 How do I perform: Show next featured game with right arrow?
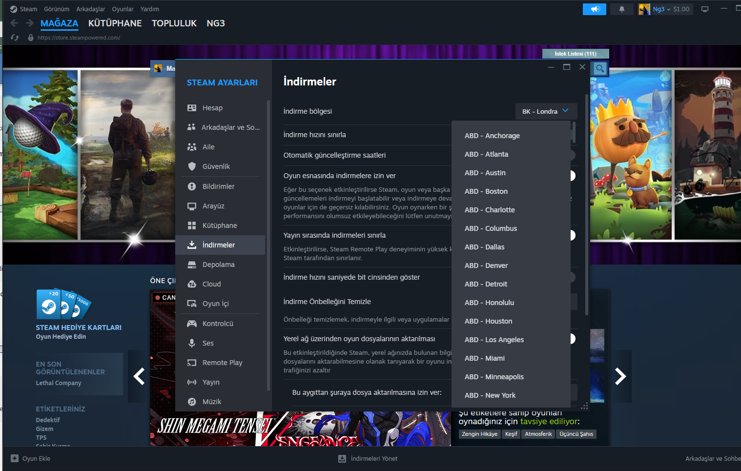[x=620, y=376]
